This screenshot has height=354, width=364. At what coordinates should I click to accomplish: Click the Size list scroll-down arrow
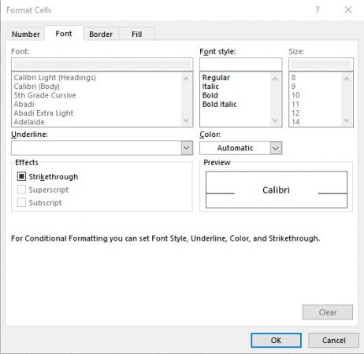[347, 120]
